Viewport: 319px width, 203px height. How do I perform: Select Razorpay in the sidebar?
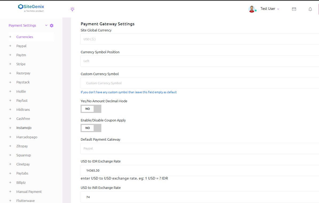(23, 73)
